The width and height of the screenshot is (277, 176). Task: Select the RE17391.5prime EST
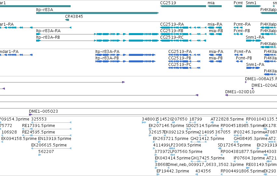(x=47, y=129)
